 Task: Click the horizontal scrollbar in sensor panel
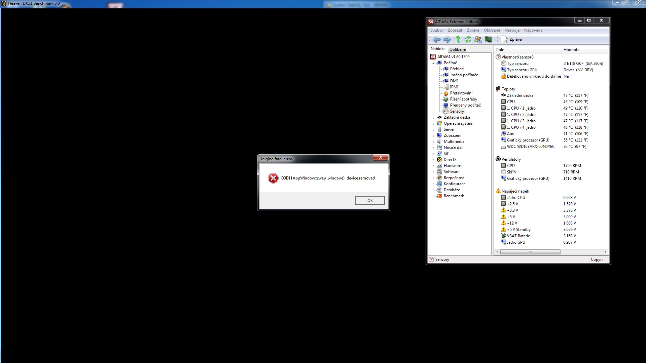pyautogui.click(x=530, y=252)
